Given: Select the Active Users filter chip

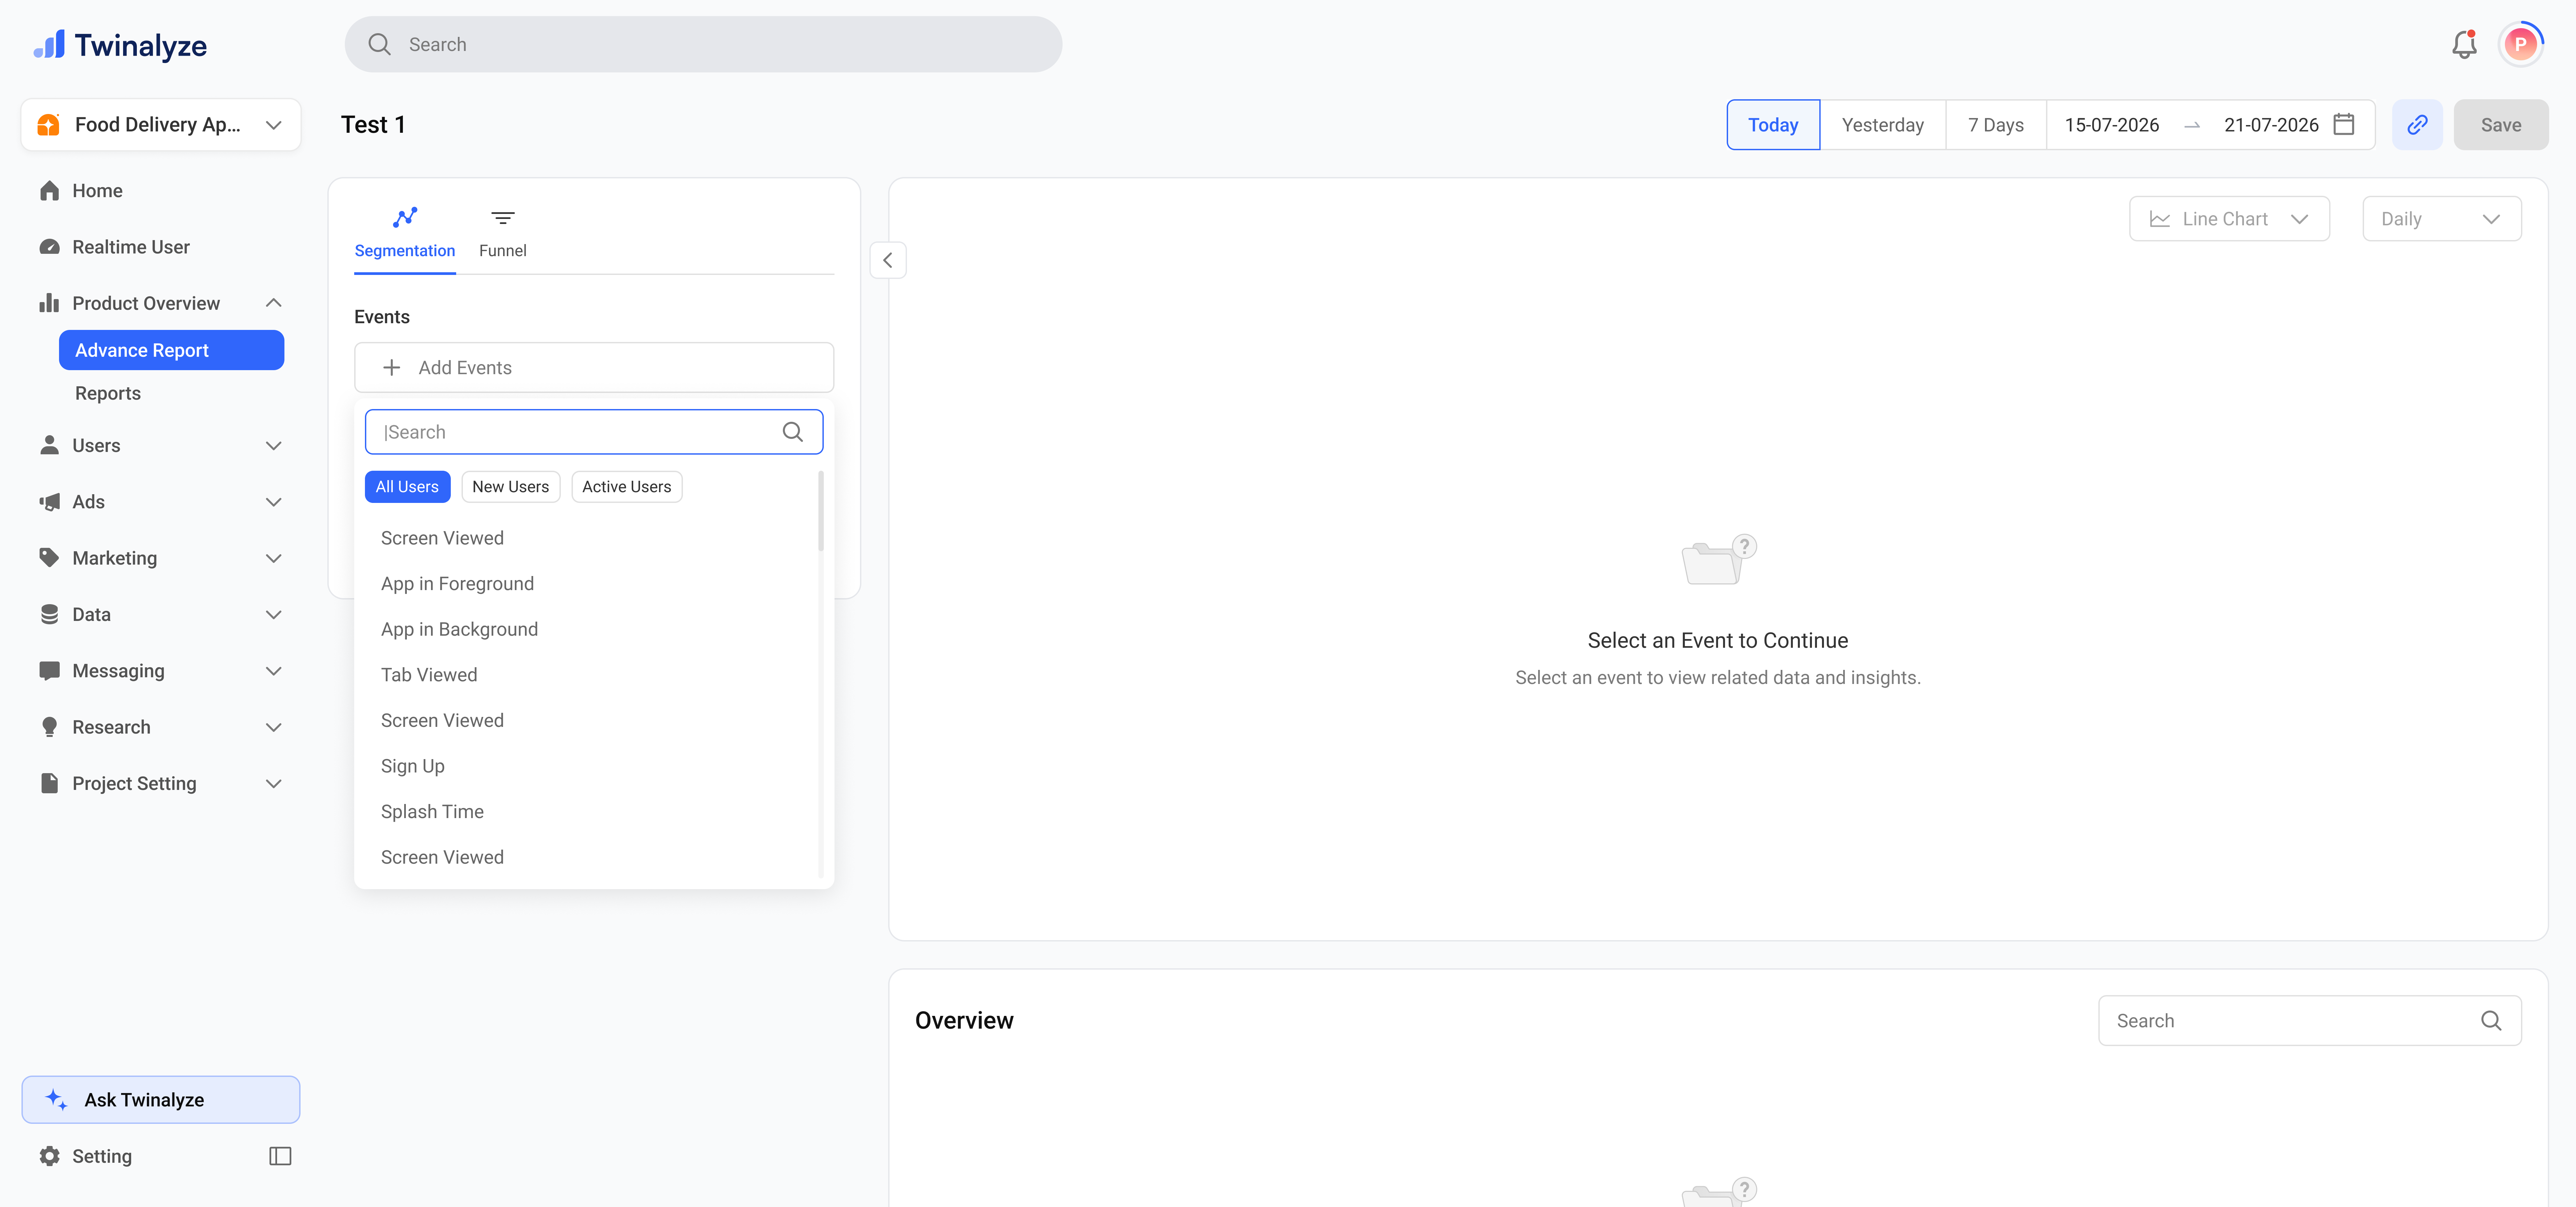Looking at the screenshot, I should tap(627, 486).
